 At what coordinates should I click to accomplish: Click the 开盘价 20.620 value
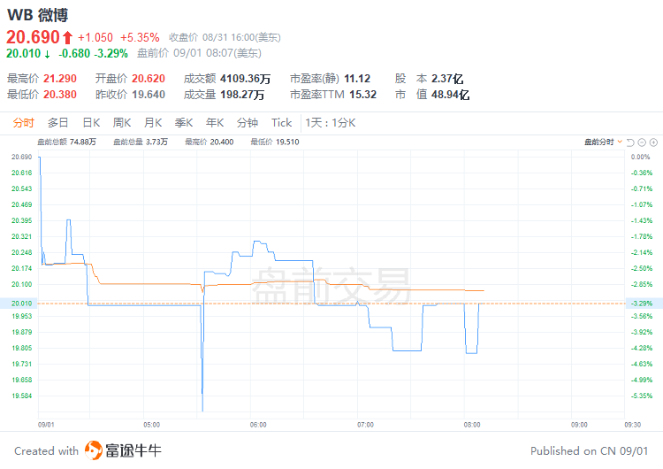pyautogui.click(x=149, y=79)
